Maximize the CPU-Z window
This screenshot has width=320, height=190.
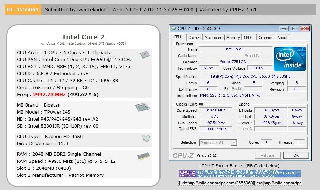pyautogui.click(x=294, y=29)
